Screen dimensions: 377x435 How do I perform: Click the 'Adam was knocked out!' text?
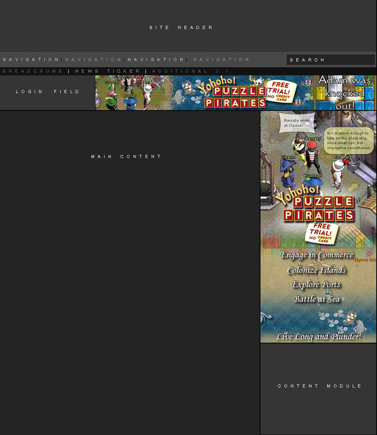coord(345,93)
